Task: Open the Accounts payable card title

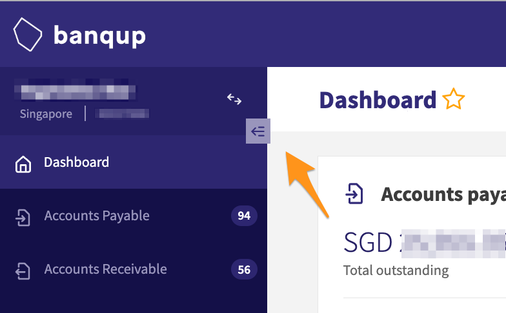Action: coord(443,194)
